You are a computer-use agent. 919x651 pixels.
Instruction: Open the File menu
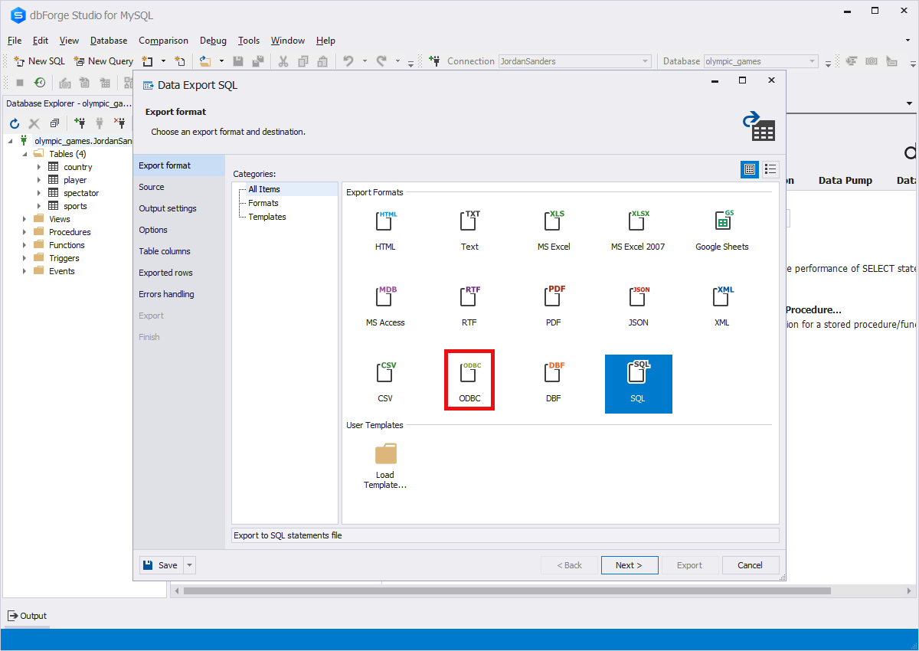click(15, 41)
